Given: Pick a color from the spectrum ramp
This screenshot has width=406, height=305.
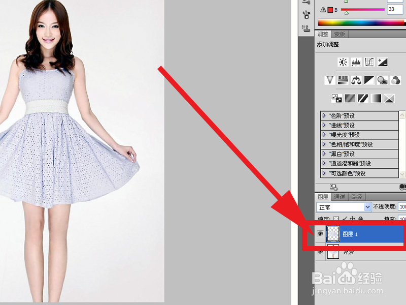Looking at the screenshot, I should (361, 22).
